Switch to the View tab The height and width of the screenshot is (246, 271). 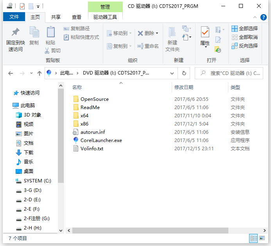(77, 17)
